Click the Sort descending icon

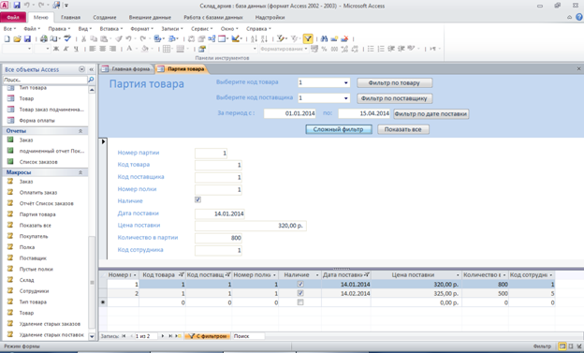tap(265, 38)
